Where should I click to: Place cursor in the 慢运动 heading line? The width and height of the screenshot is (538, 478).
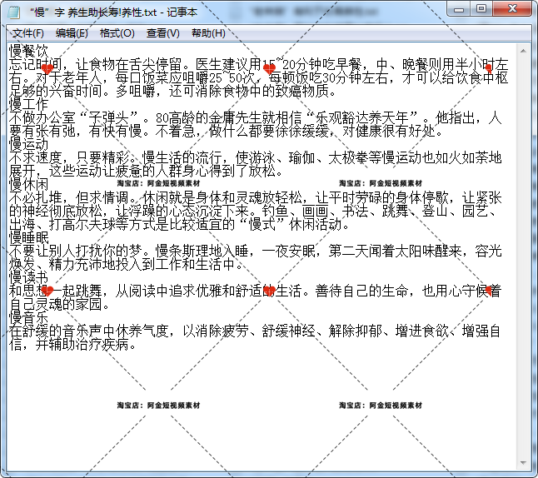tap(29, 144)
